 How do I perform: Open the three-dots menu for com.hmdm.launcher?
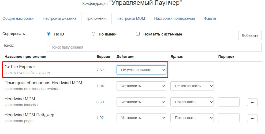252,102
